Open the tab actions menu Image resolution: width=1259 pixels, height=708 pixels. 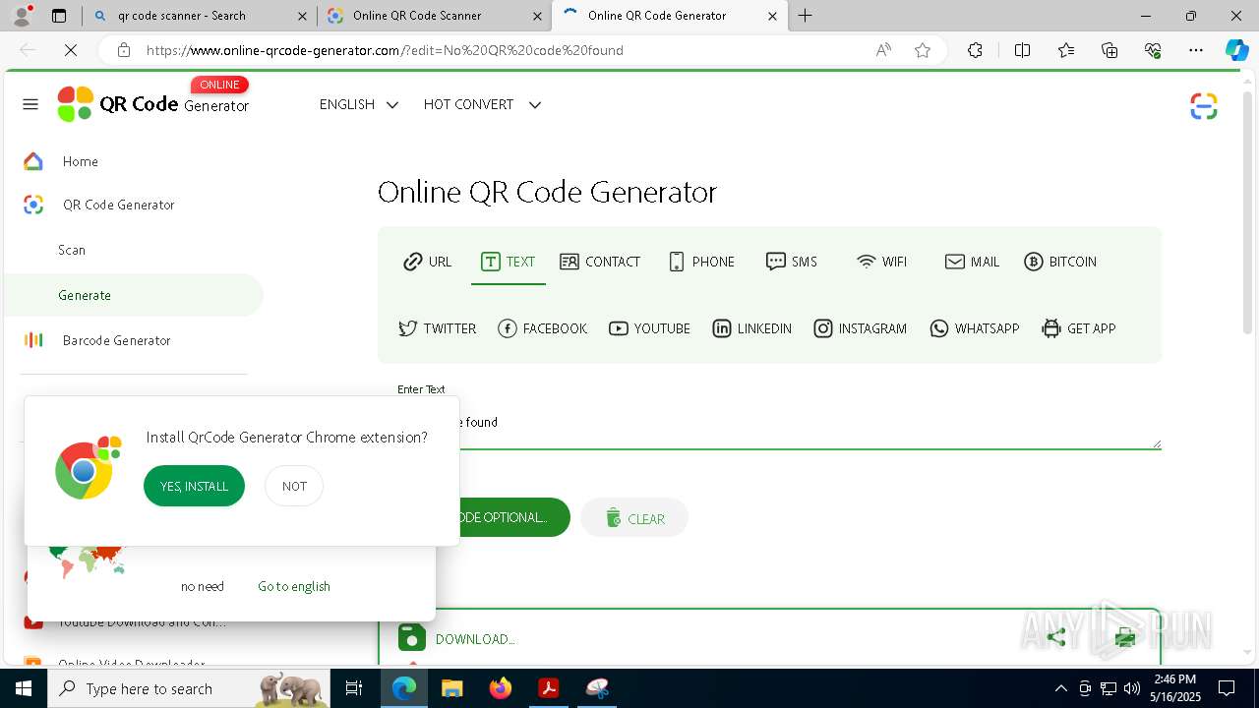(59, 16)
